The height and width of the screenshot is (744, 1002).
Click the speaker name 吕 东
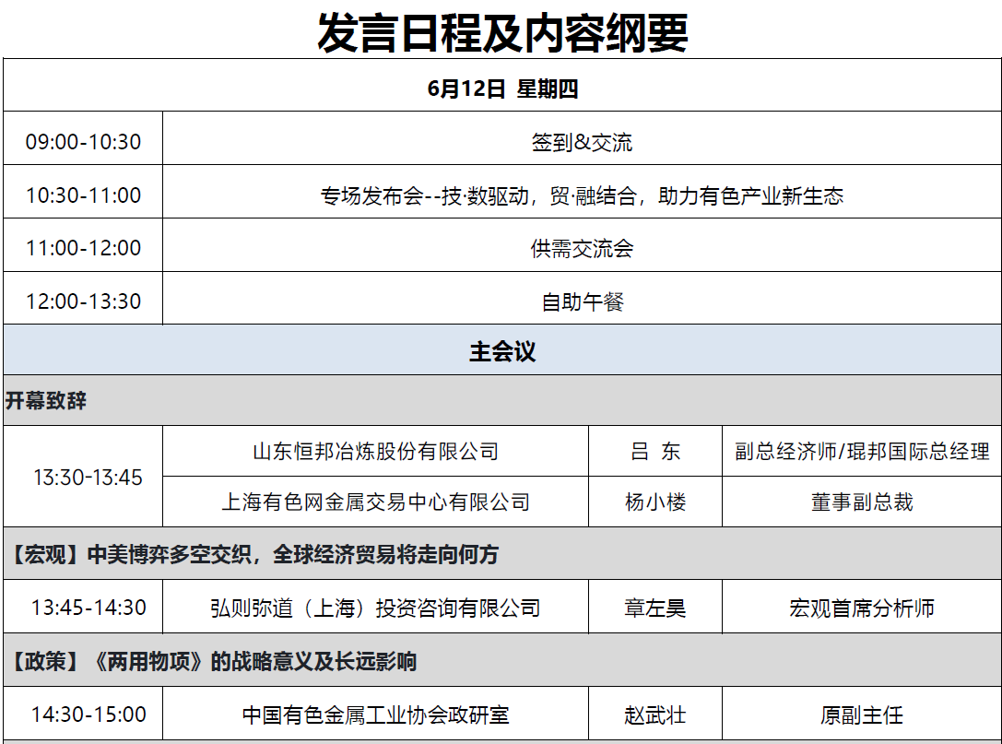(x=655, y=451)
